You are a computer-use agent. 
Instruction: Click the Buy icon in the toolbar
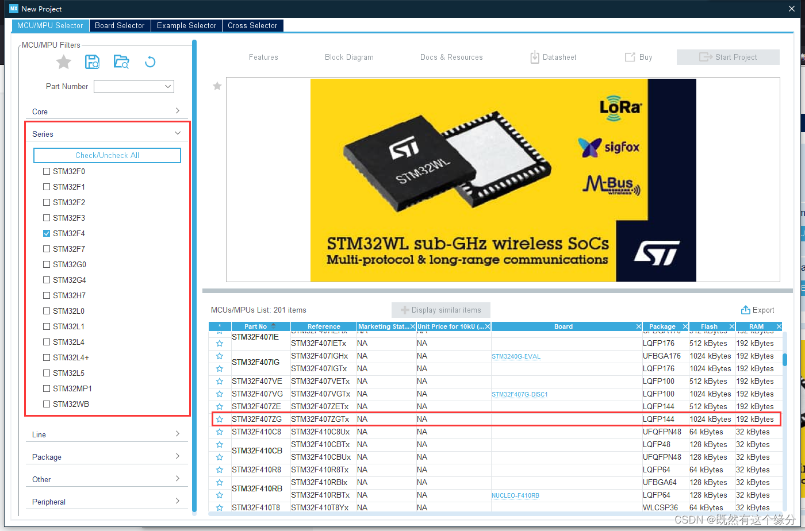click(x=630, y=57)
